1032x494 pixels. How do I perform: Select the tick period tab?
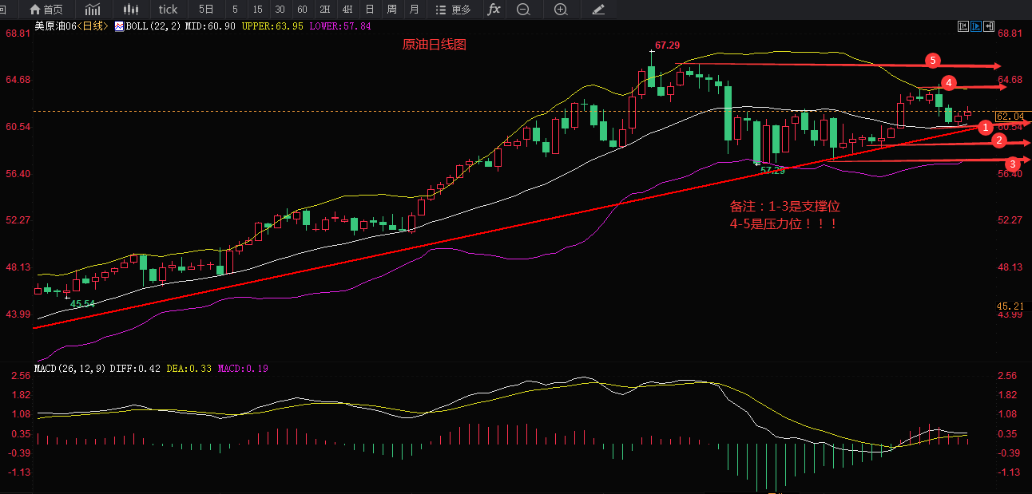tap(168, 10)
